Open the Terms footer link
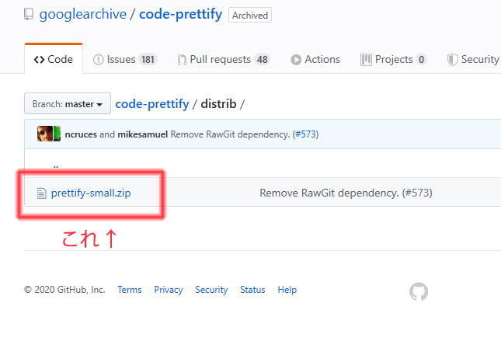 (130, 290)
